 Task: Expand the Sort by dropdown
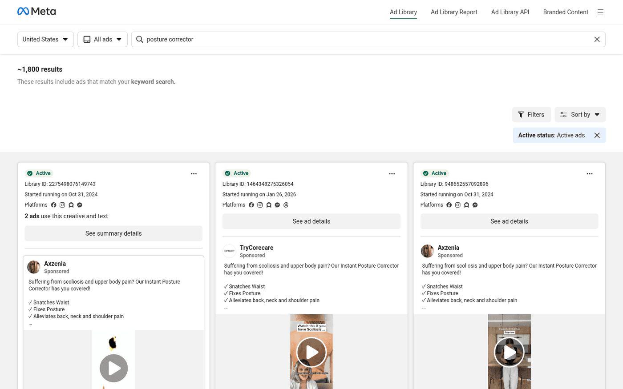click(x=580, y=114)
